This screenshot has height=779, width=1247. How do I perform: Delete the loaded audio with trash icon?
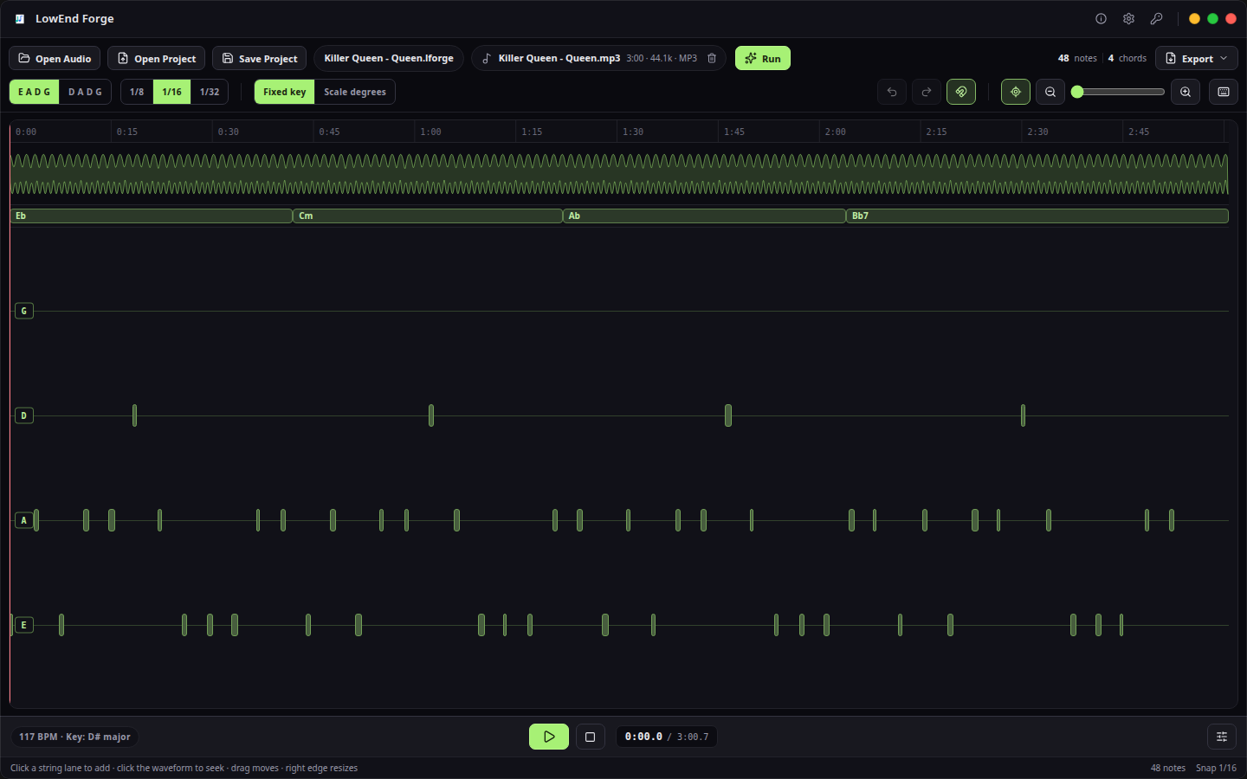click(712, 58)
